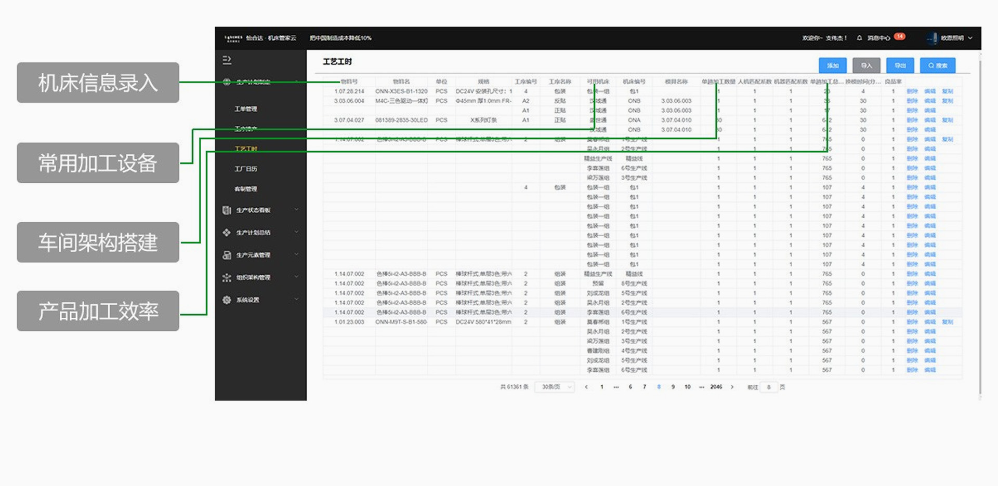The width and height of the screenshot is (998, 486).
Task: Open 工单管理 in the sidebar
Action: pos(246,109)
